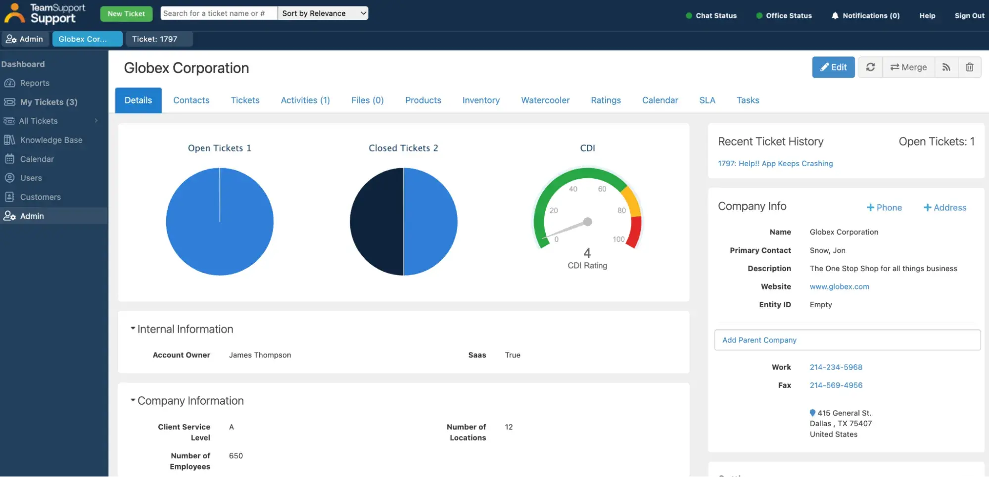Click the green Chat Status indicator dot

689,16
